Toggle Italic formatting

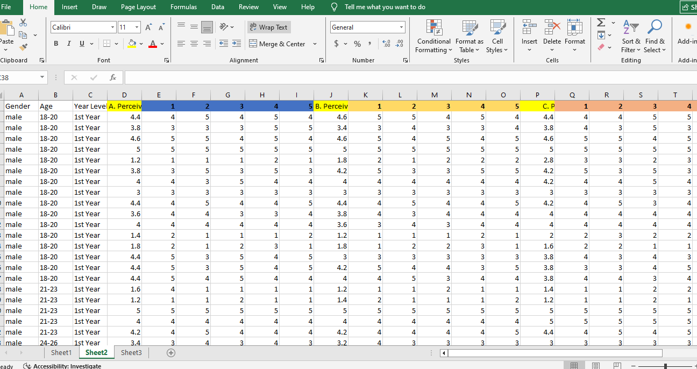click(69, 44)
